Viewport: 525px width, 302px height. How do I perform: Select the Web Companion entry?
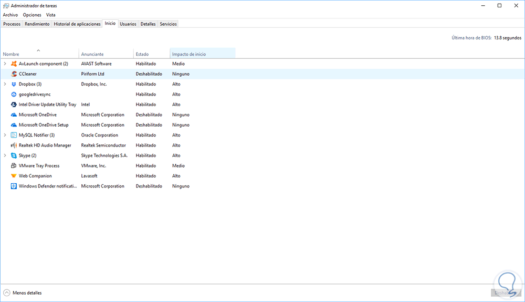tap(35, 176)
